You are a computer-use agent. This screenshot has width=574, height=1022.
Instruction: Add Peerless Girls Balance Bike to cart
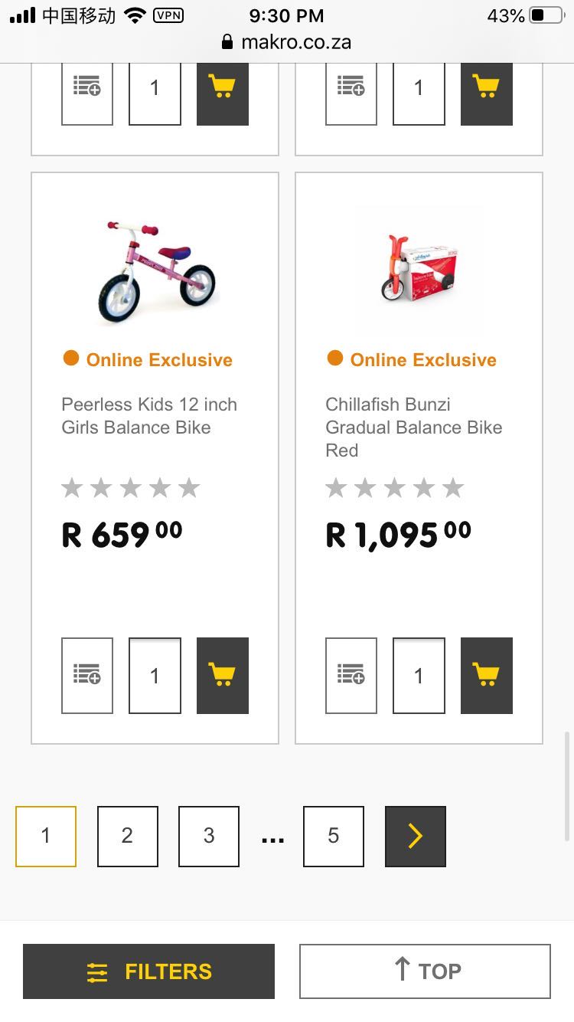pos(222,675)
